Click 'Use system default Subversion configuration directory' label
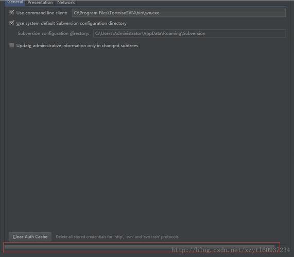 click(71, 24)
